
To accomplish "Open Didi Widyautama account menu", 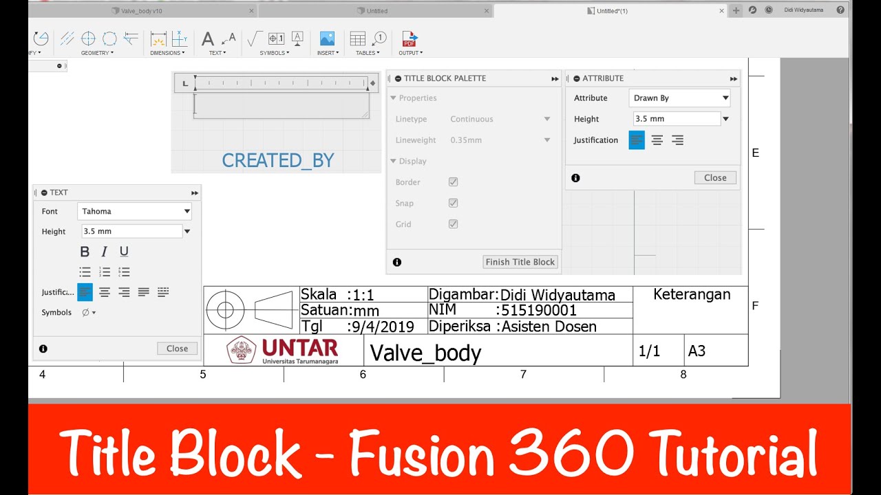I will pyautogui.click(x=804, y=10).
